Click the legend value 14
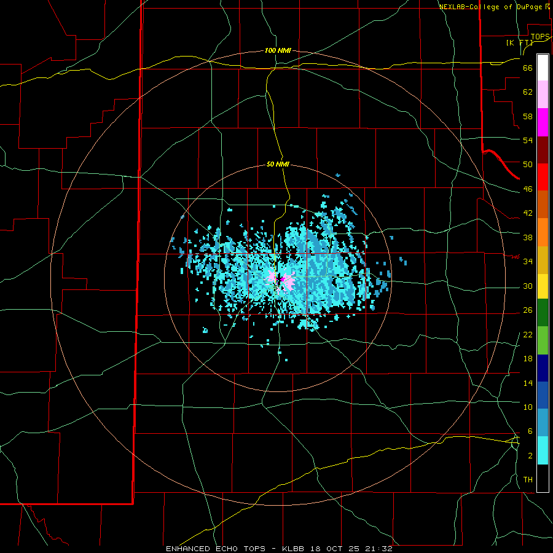This screenshot has height=553, width=553. tap(528, 383)
